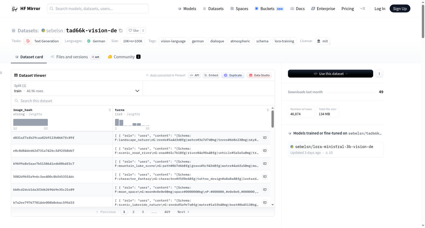Select the mit license tag
The width and height of the screenshot is (425, 228).
pyautogui.click(x=323, y=41)
